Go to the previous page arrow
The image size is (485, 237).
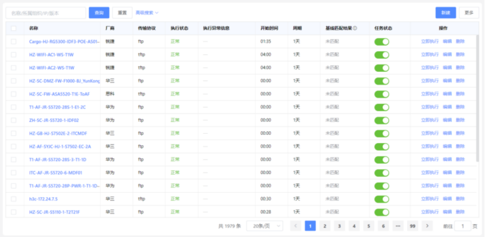pyautogui.click(x=296, y=226)
